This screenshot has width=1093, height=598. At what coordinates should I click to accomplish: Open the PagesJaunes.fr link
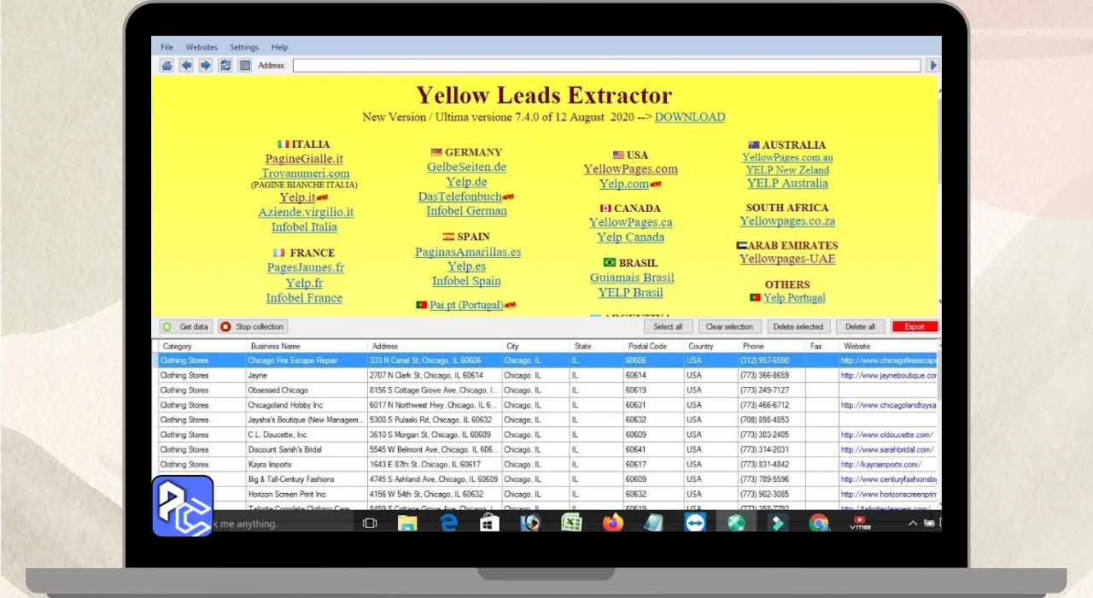pyautogui.click(x=306, y=267)
